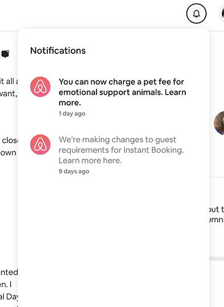Viewport: 224px width, 307px height.
Task: Click 'requirements for Instant Booking' text line
Action: [x=121, y=150]
